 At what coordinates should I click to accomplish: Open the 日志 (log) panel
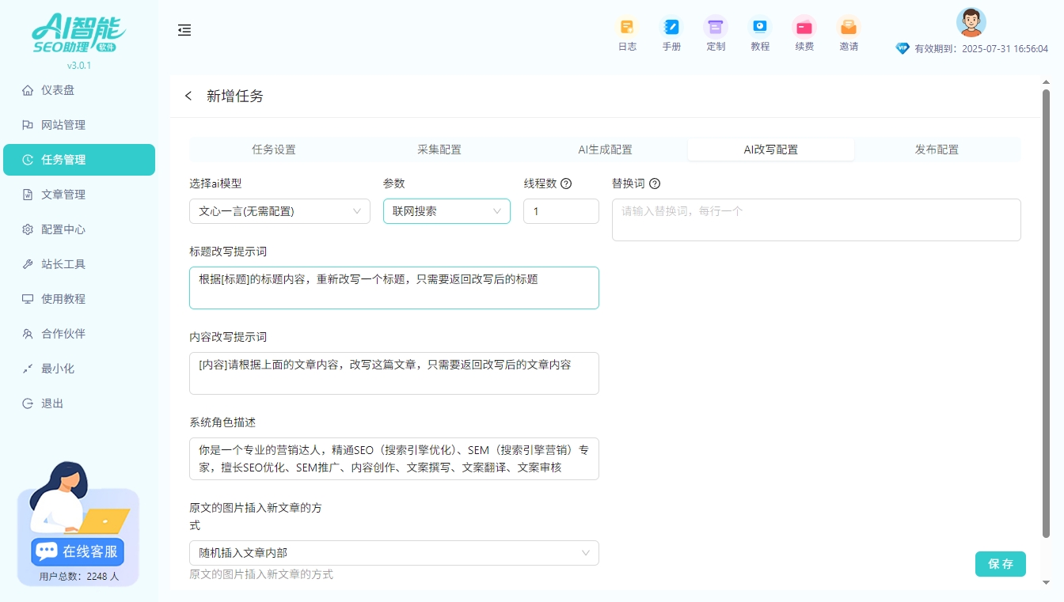click(627, 33)
